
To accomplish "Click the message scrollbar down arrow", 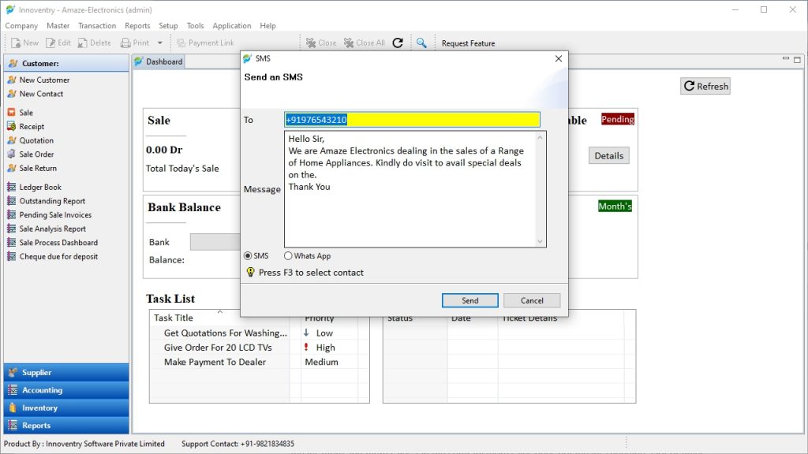I will [x=540, y=241].
